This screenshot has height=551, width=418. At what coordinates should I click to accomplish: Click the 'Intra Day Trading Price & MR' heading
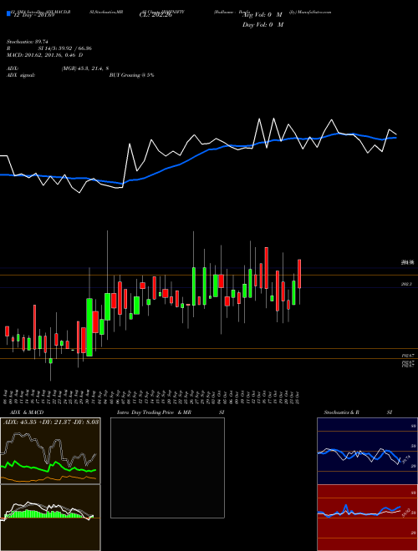[154, 412]
